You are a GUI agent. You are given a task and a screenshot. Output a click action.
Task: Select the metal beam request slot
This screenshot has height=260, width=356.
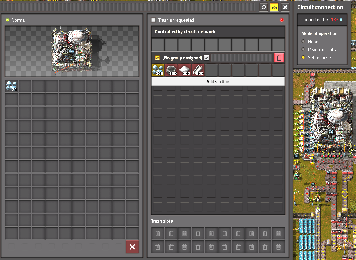(x=198, y=70)
